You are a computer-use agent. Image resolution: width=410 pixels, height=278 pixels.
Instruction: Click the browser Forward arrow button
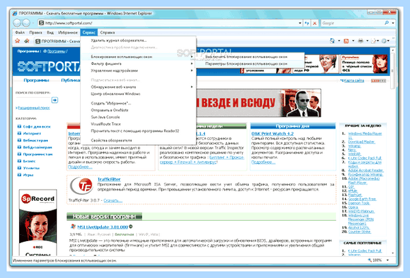pos(26,23)
